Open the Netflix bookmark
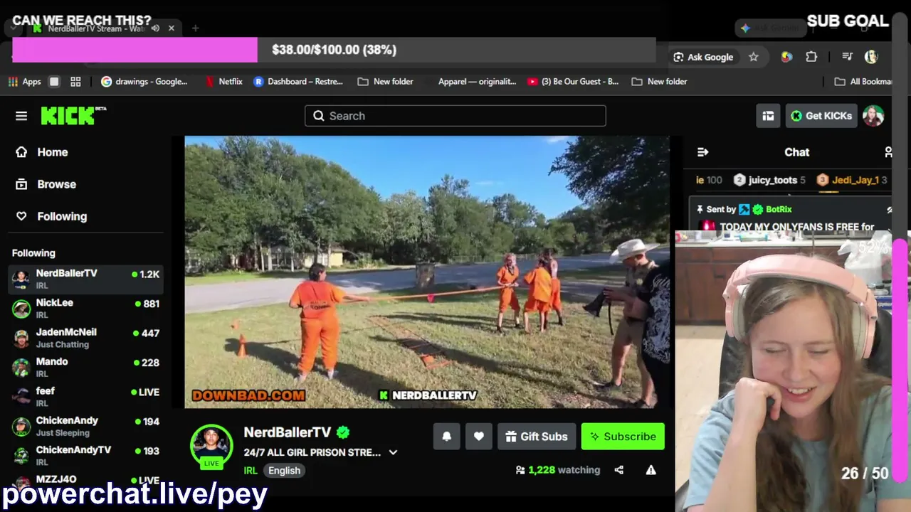 point(224,82)
